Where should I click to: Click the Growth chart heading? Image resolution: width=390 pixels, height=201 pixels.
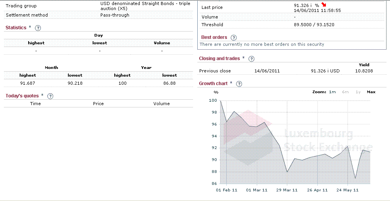tap(213, 84)
